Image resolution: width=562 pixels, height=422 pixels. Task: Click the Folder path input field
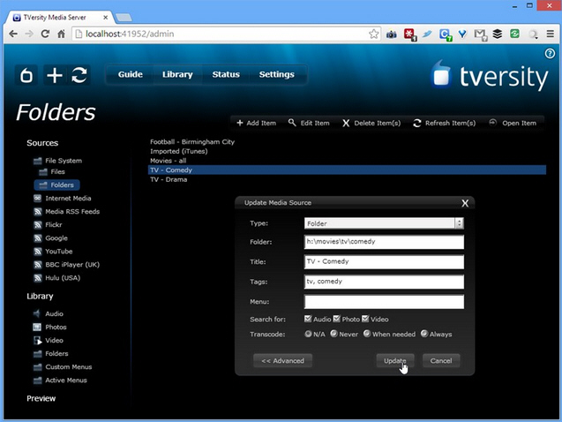pos(384,242)
